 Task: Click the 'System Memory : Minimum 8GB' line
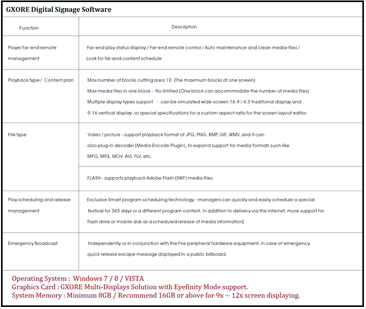[156, 296]
